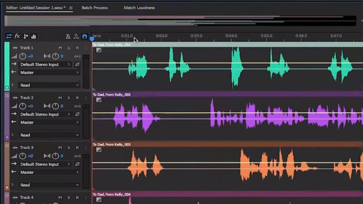Open the Match Loudness panel tab
Image resolution: width=363 pixels, height=204 pixels.
140,7
